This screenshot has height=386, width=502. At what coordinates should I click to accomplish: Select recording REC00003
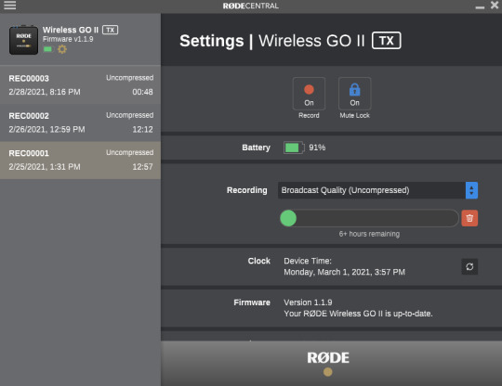point(80,85)
